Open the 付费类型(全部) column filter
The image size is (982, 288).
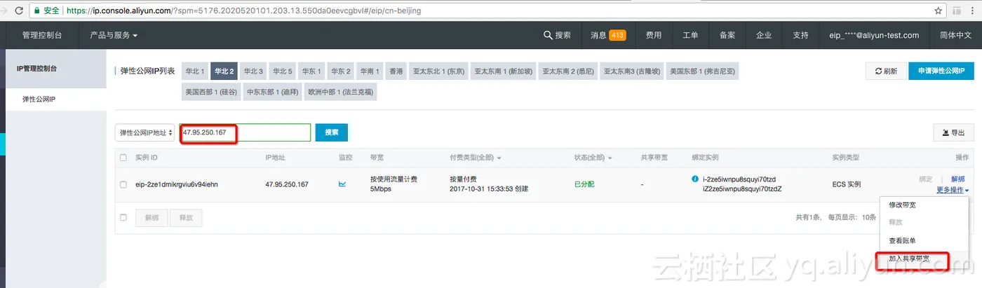pos(476,158)
